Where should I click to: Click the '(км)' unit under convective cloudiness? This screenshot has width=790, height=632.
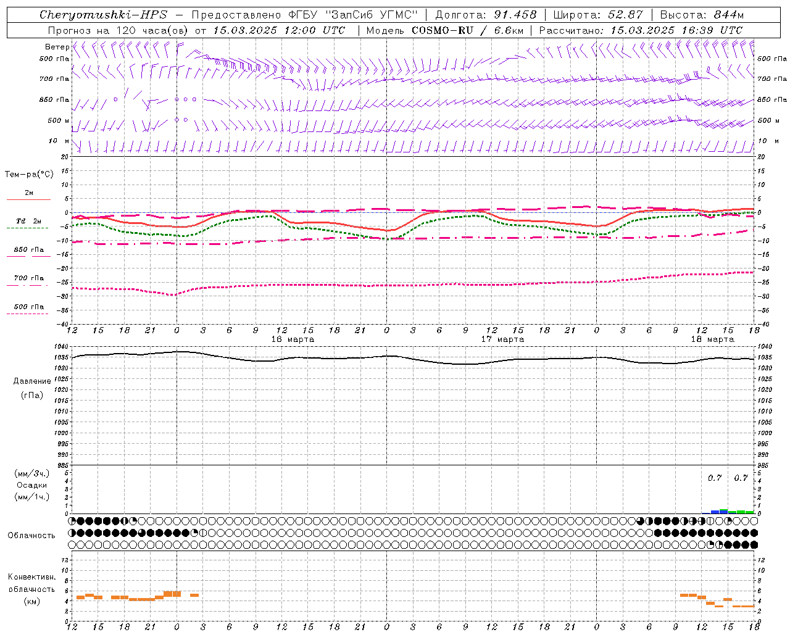coord(31,601)
